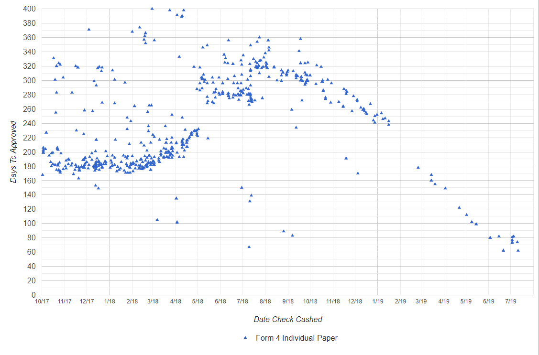
Task: Click the 6/19 x-axis label
Action: [488, 301]
